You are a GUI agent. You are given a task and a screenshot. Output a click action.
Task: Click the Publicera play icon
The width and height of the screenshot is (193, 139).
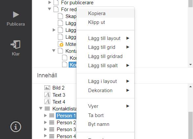click(16, 15)
